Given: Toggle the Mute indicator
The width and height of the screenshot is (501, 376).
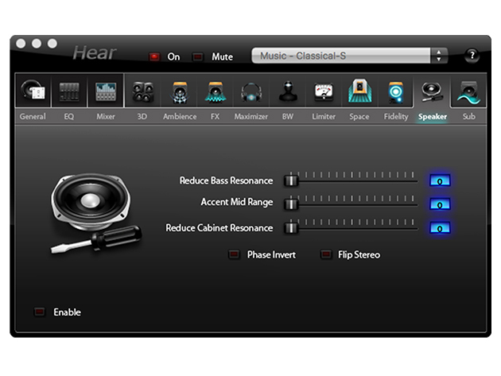Looking at the screenshot, I should 198,57.
